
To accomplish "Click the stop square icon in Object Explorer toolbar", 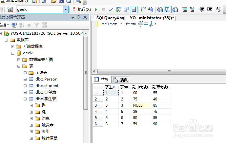I will click(x=29, y=25).
